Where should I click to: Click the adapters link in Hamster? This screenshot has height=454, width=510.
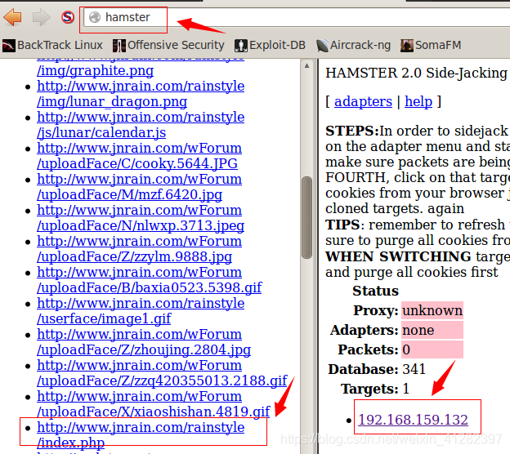(363, 102)
